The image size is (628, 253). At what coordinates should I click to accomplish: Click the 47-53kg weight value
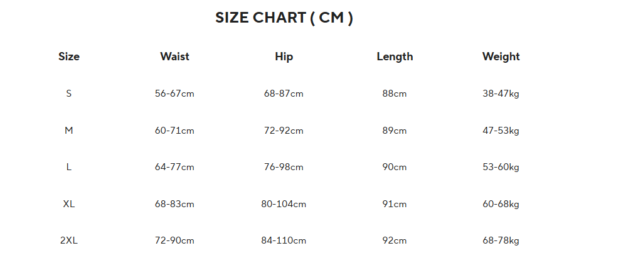click(501, 131)
